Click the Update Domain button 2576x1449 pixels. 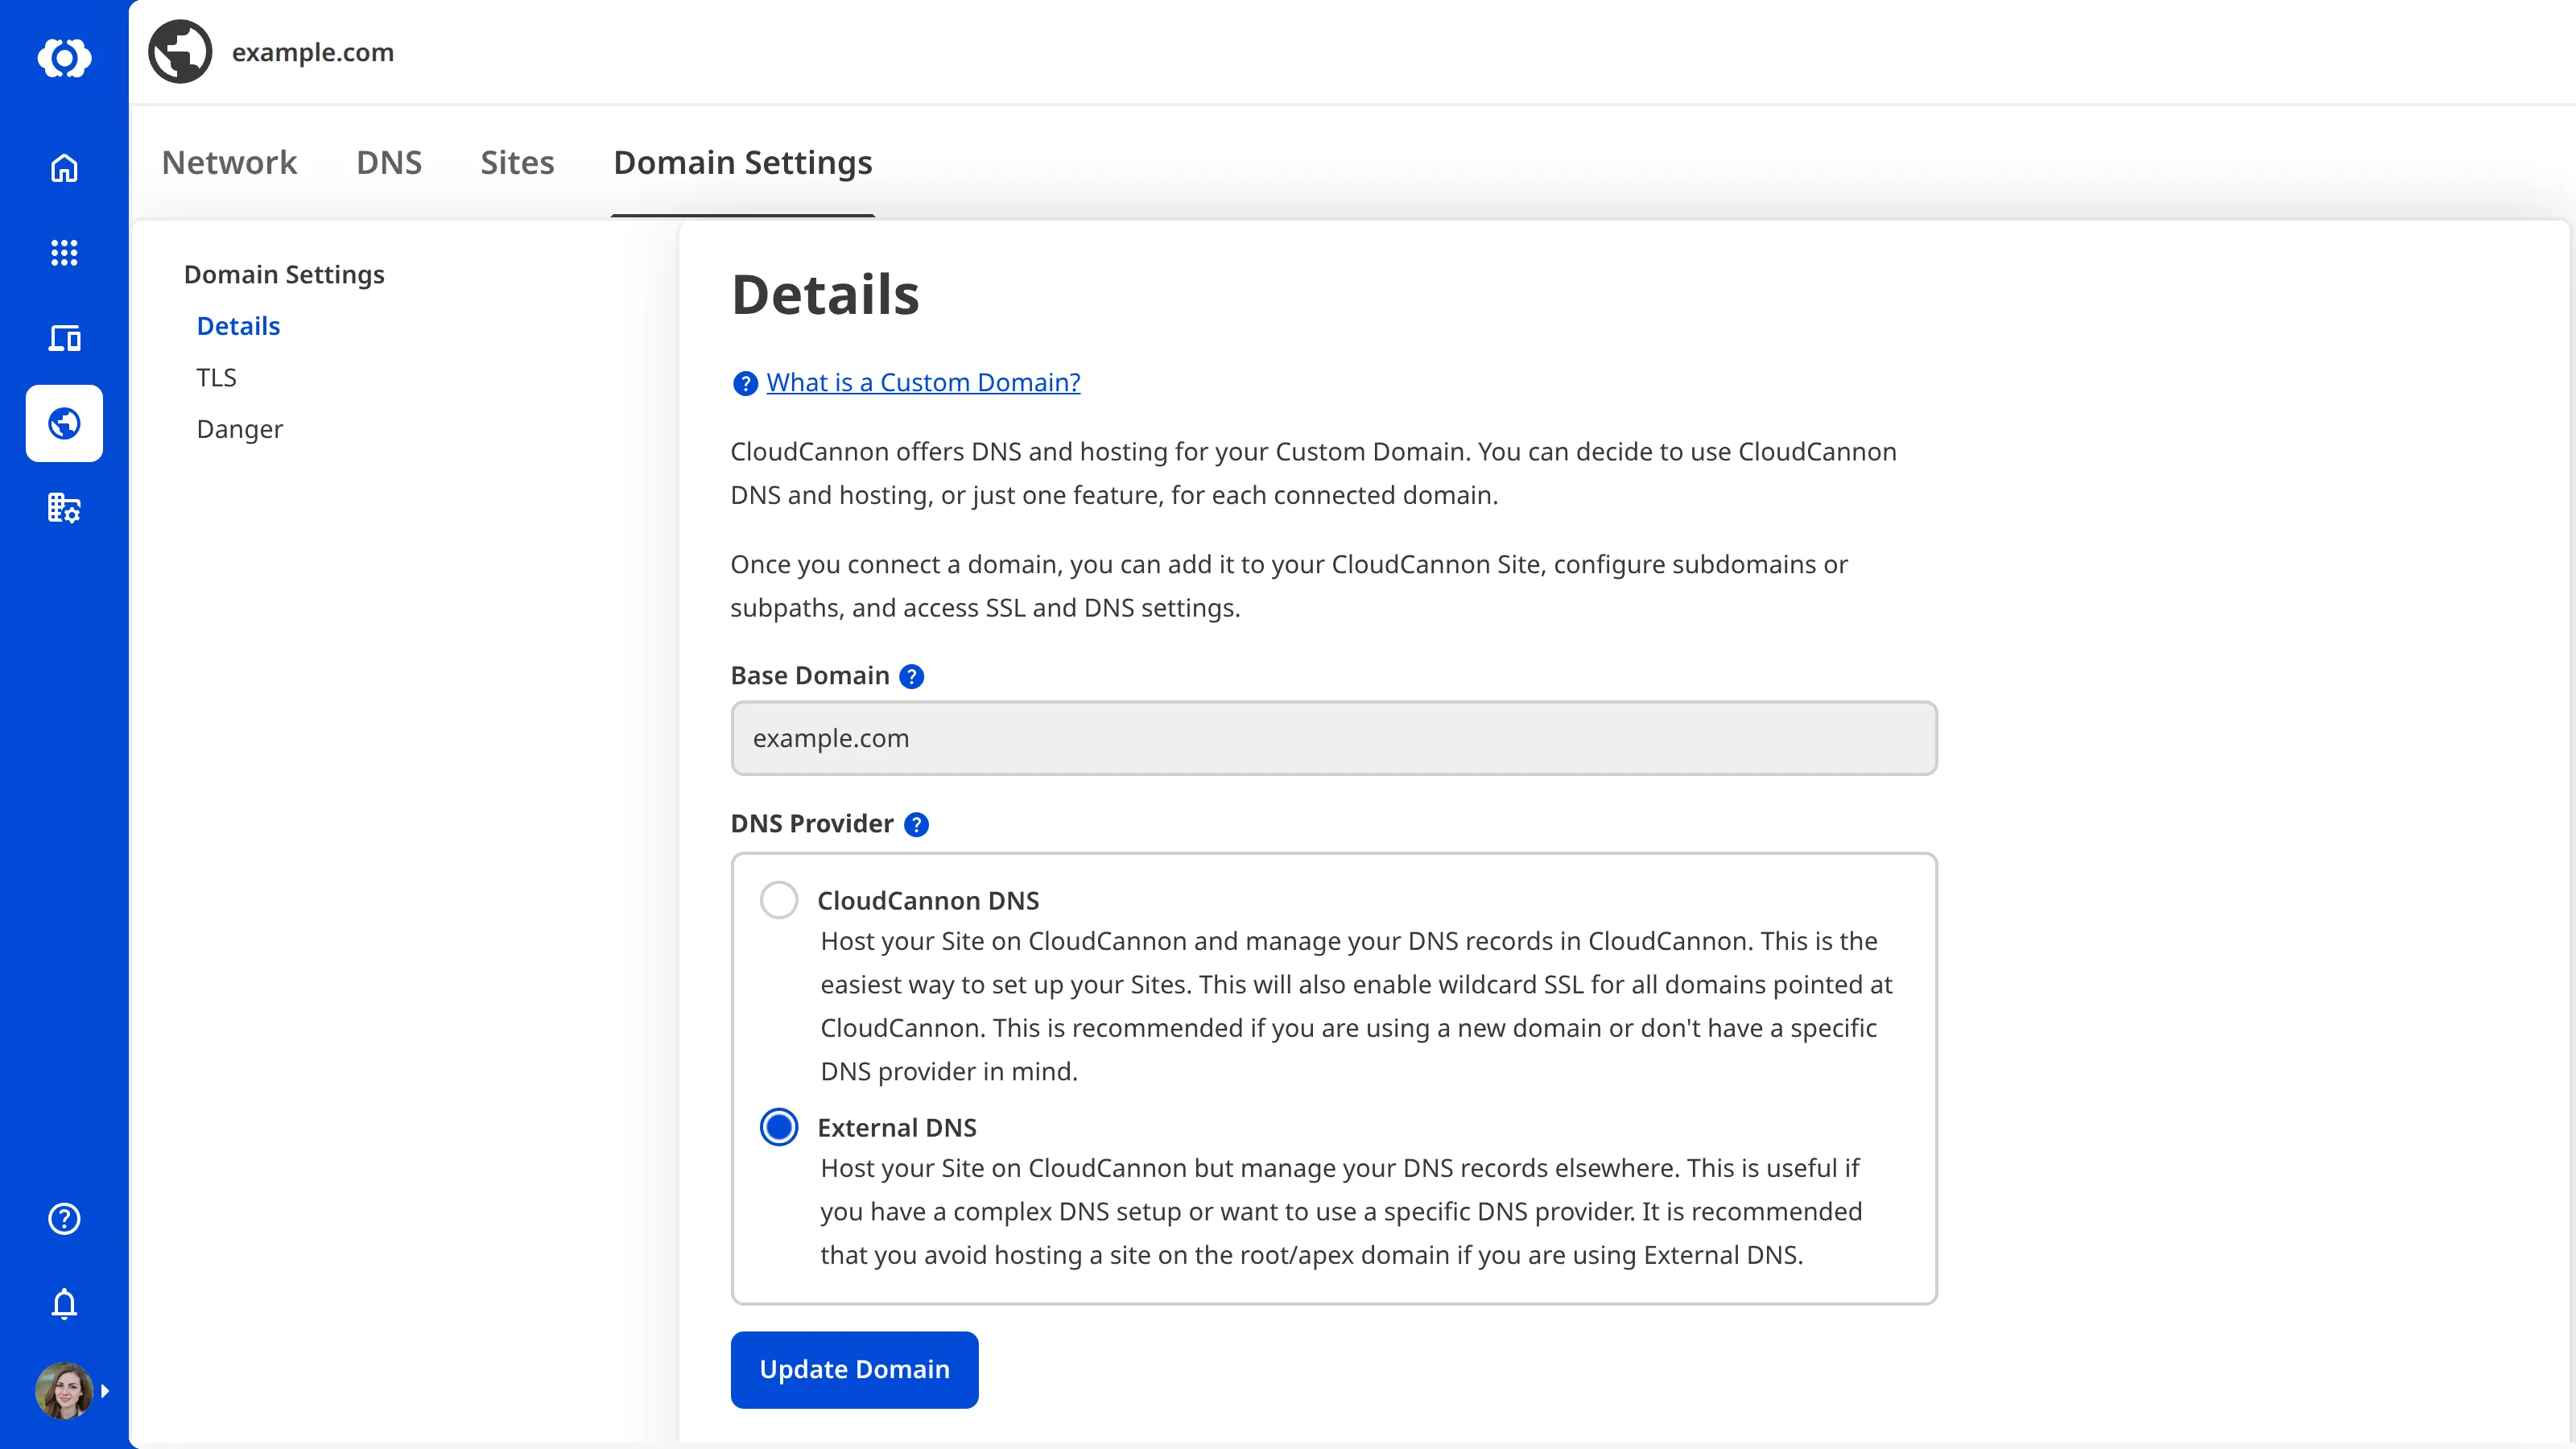tap(854, 1369)
